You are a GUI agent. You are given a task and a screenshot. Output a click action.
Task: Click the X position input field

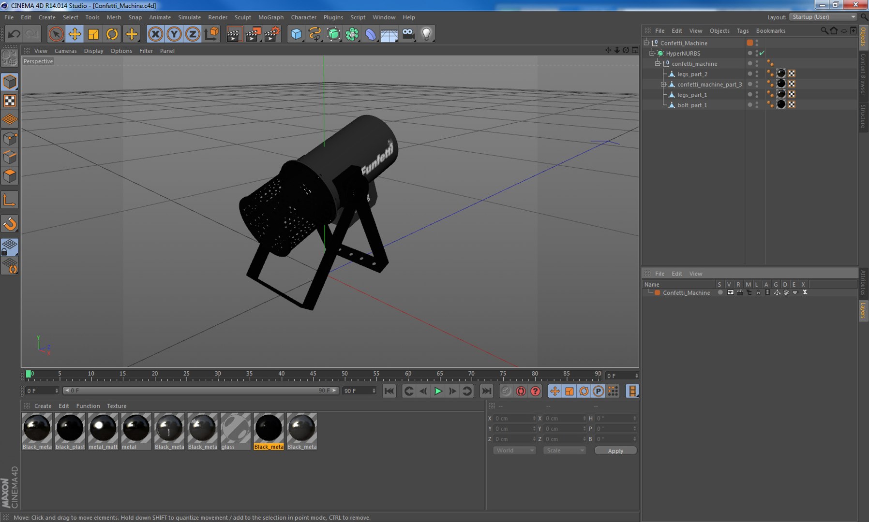[515, 418]
